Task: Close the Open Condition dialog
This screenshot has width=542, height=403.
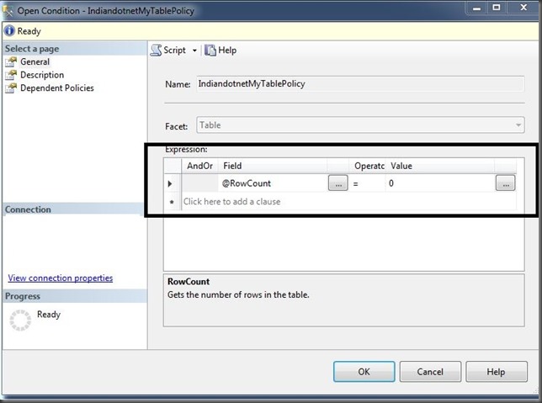Action: point(523,8)
